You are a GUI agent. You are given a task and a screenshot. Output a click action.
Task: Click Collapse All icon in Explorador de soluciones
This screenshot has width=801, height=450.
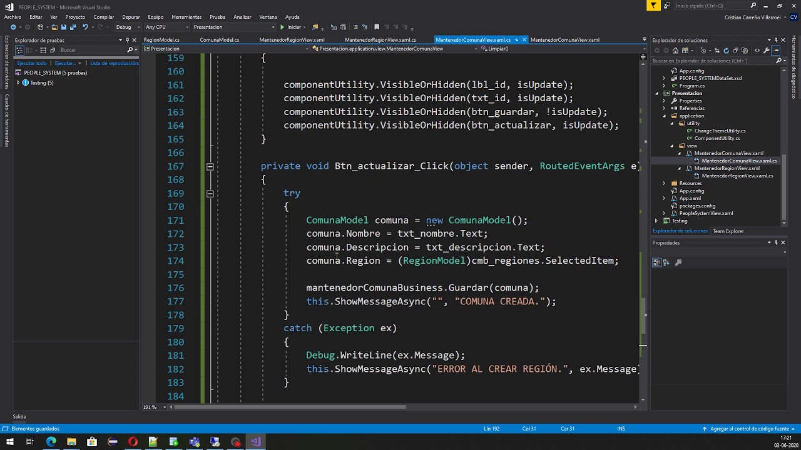(735, 51)
